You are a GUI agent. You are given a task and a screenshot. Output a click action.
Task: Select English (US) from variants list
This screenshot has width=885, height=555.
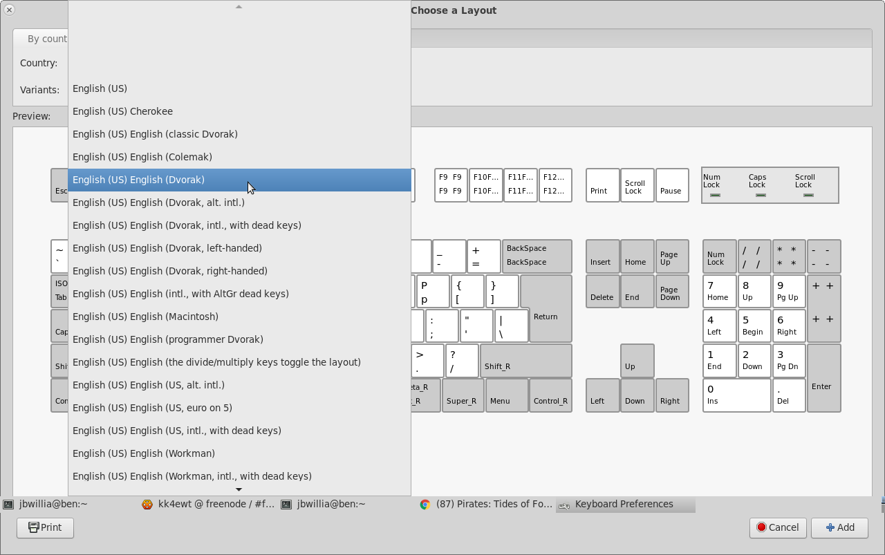click(x=239, y=88)
